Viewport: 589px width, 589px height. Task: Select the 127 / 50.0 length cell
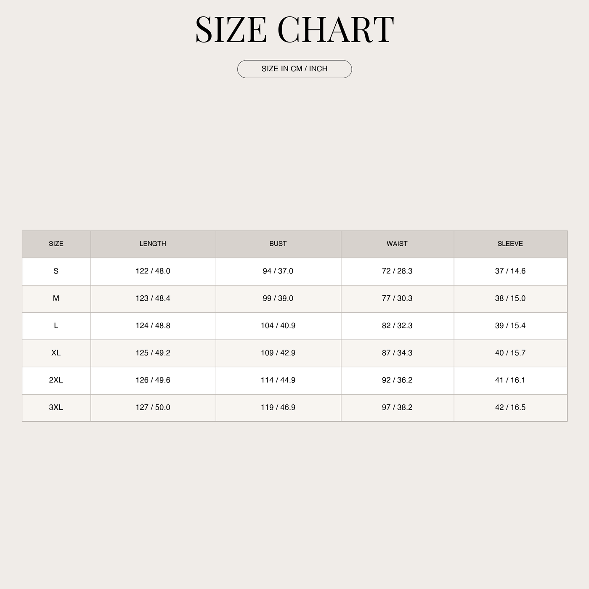coord(153,408)
